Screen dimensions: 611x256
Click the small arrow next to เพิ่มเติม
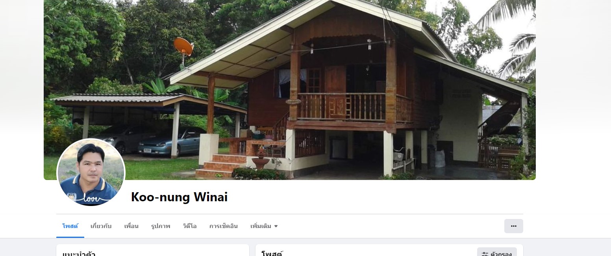(276, 226)
